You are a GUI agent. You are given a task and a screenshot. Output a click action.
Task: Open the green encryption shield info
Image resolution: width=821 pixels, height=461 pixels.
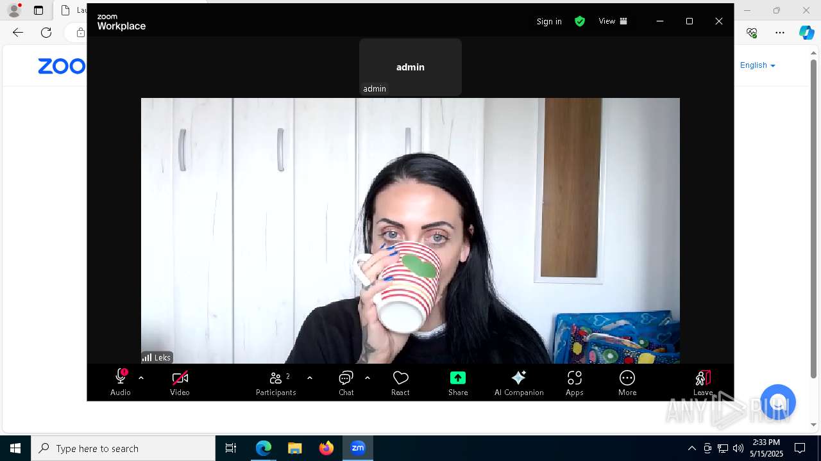[x=580, y=21]
